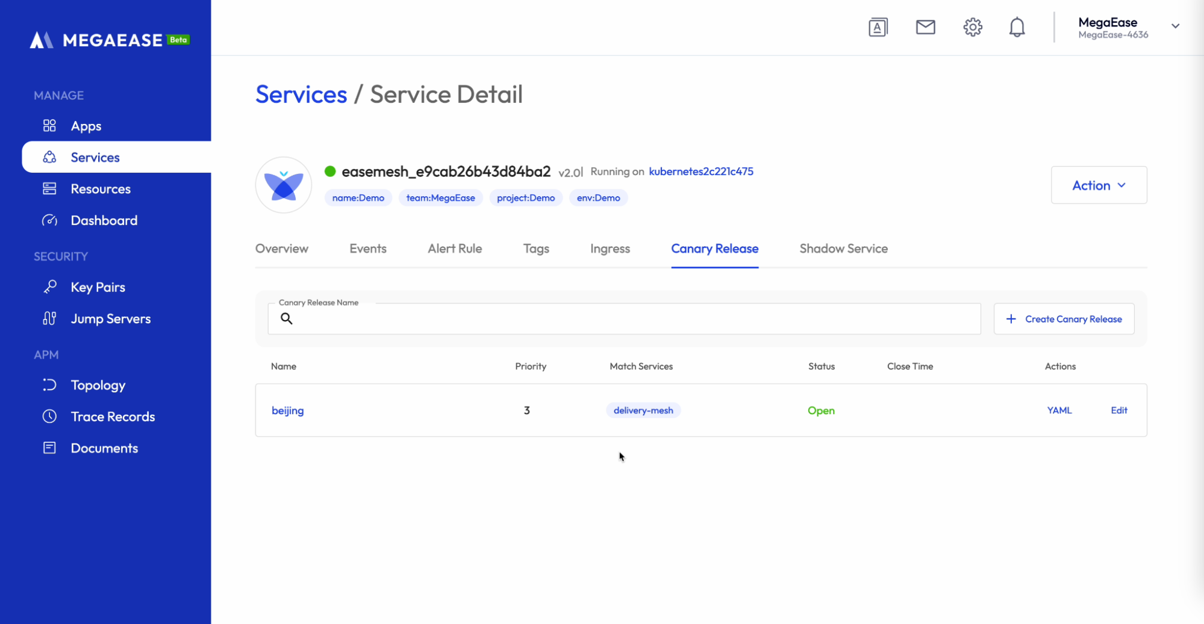Open Jump Servers in the sidebar menu
This screenshot has height=624, width=1204.
tap(111, 318)
